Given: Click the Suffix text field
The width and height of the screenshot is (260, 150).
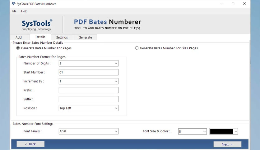Looking at the screenshot, I should (89, 99).
